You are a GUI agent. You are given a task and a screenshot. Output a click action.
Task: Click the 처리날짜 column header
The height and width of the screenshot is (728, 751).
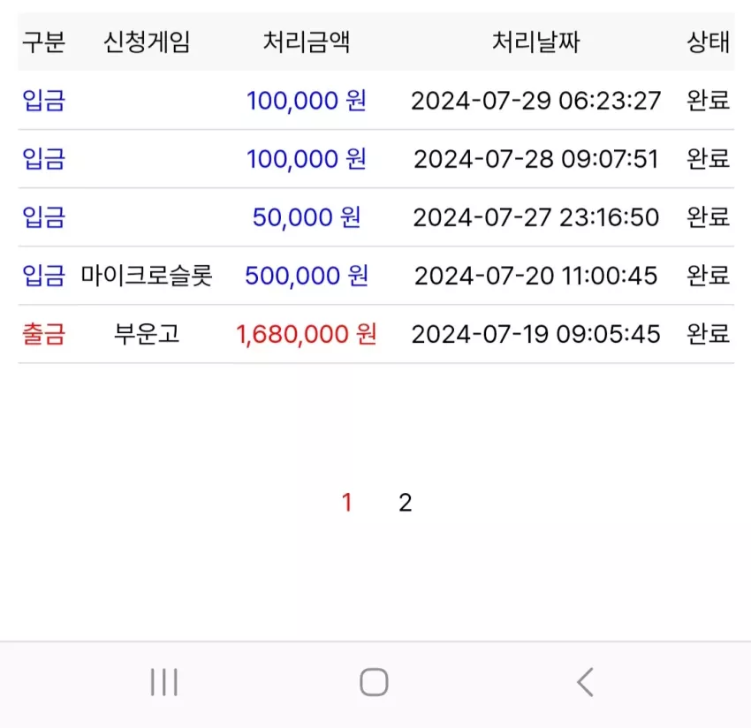[x=536, y=42]
